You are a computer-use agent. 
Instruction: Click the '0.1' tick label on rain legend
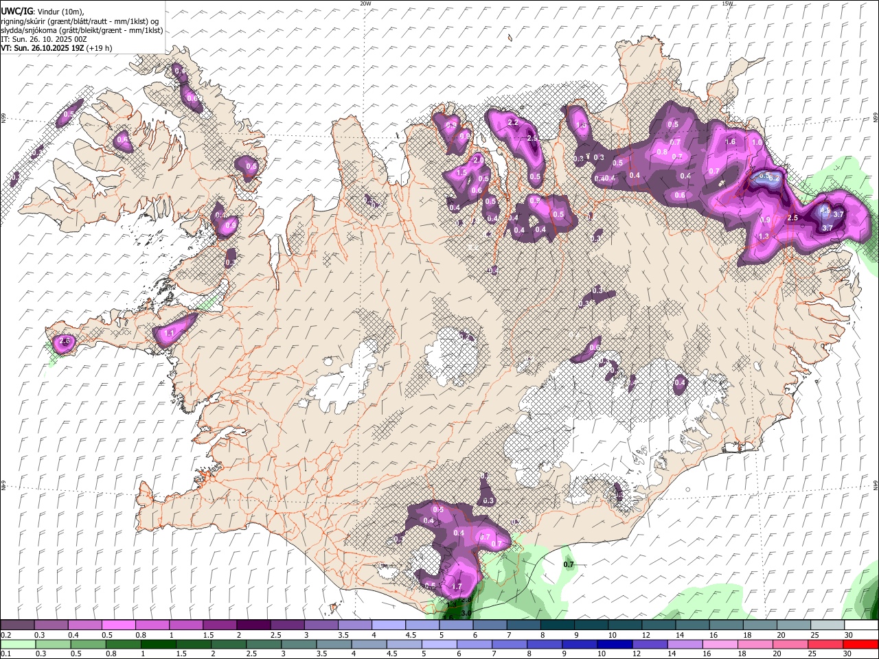[x=5, y=654]
